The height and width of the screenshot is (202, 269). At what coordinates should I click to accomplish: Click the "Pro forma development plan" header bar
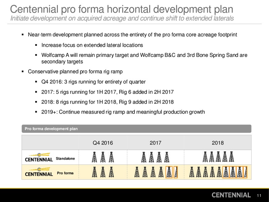(x=137, y=129)
